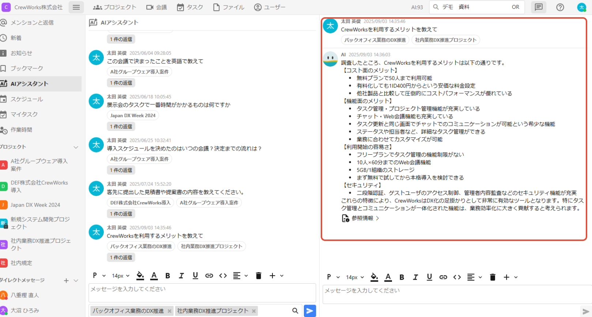Remove 社内業務DX推進プロジェクト filter chip
Image resolution: width=592 pixels, height=317 pixels.
click(254, 311)
